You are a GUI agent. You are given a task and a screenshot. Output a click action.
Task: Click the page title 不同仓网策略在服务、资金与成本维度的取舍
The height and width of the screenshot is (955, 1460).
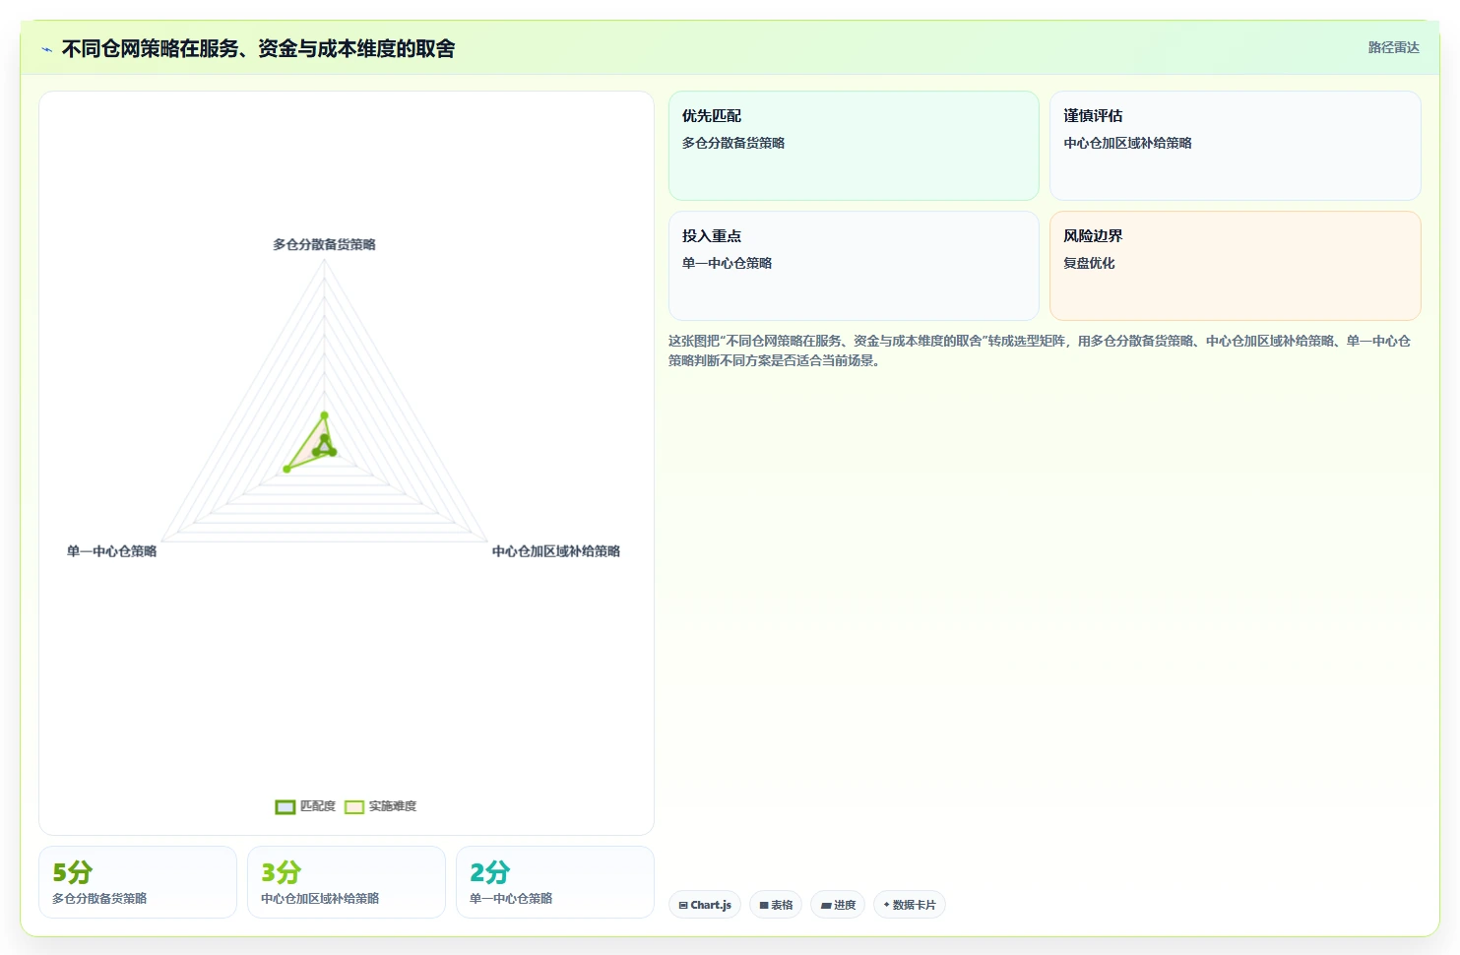(x=258, y=48)
